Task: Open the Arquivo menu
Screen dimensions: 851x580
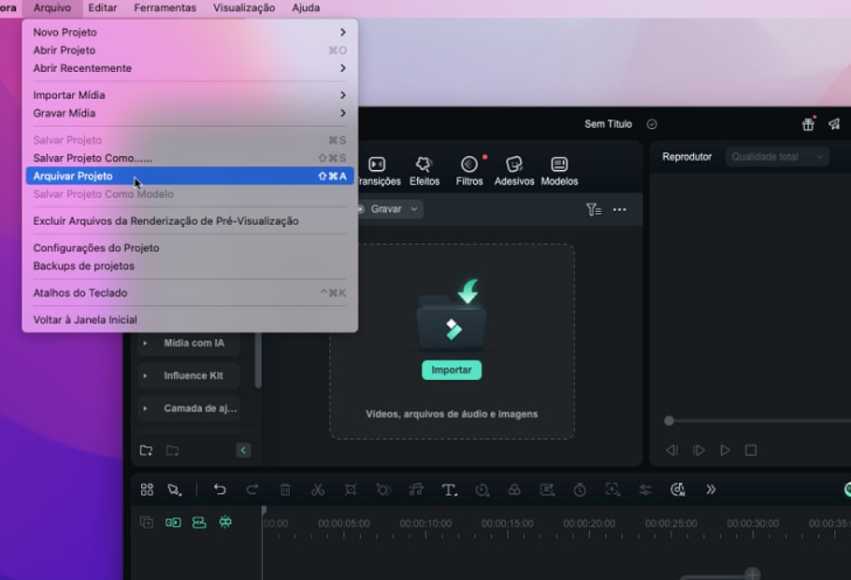Action: [x=52, y=7]
